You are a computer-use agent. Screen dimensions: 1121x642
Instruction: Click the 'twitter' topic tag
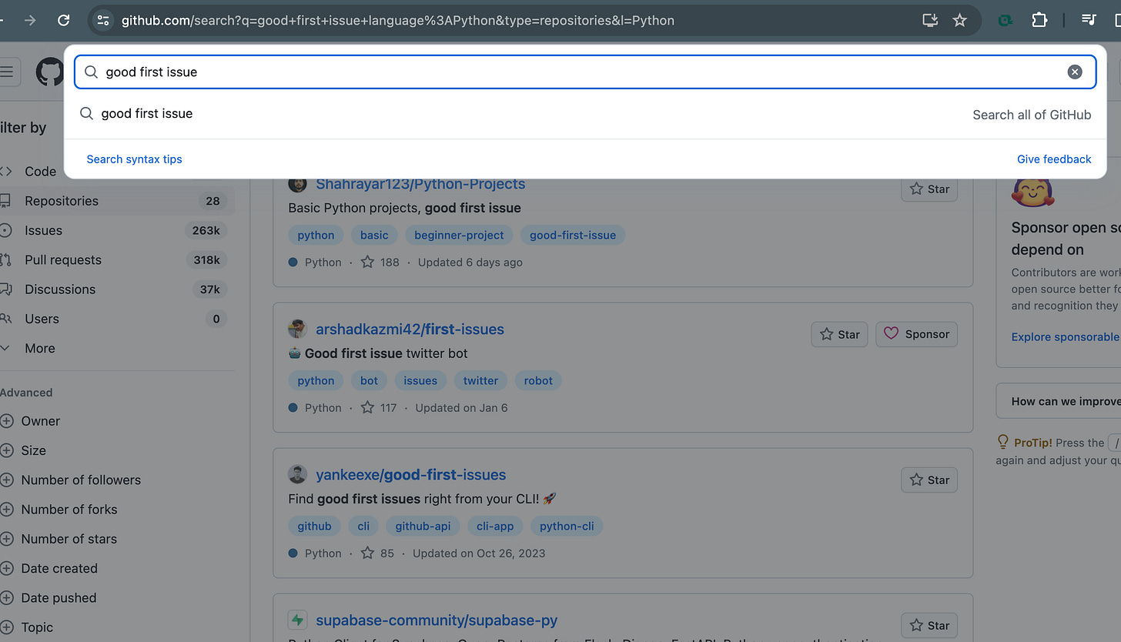480,380
